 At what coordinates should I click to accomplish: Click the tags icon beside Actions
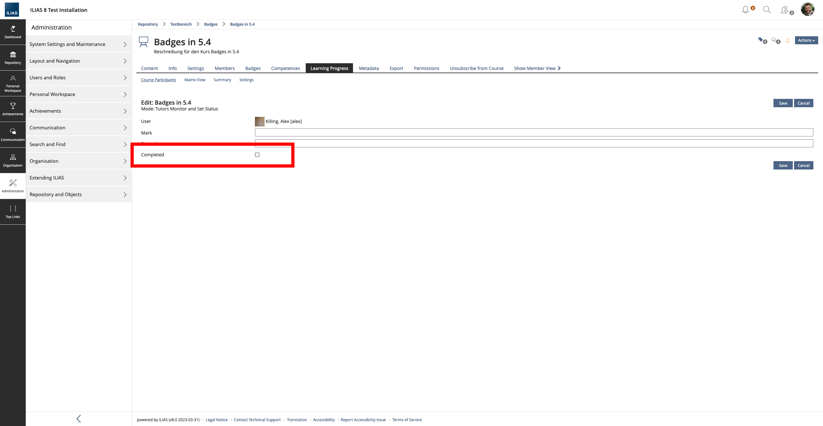761,40
